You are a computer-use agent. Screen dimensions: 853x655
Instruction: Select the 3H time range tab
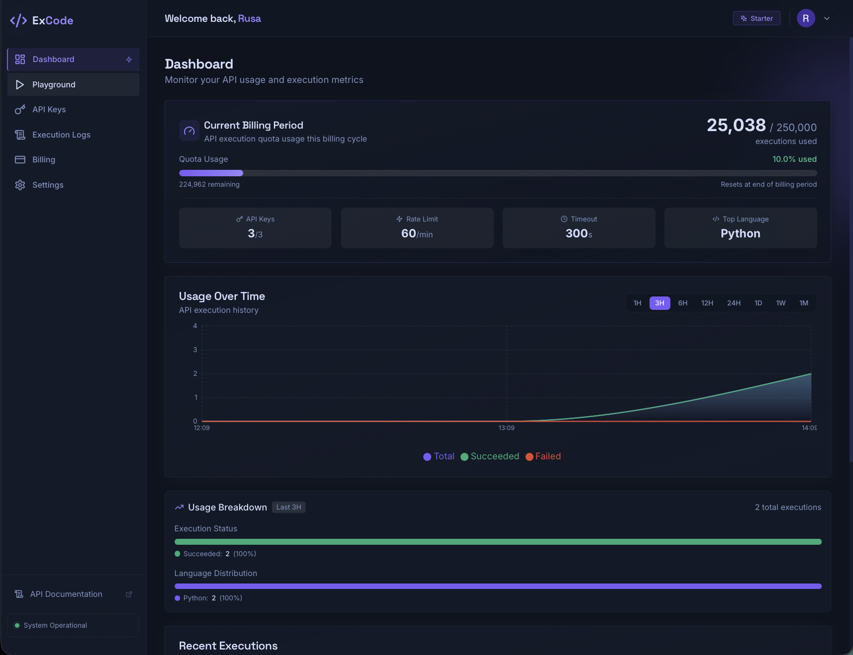[x=660, y=303]
